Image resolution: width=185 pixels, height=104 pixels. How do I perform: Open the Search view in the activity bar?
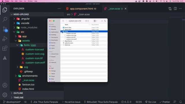point(5,19)
